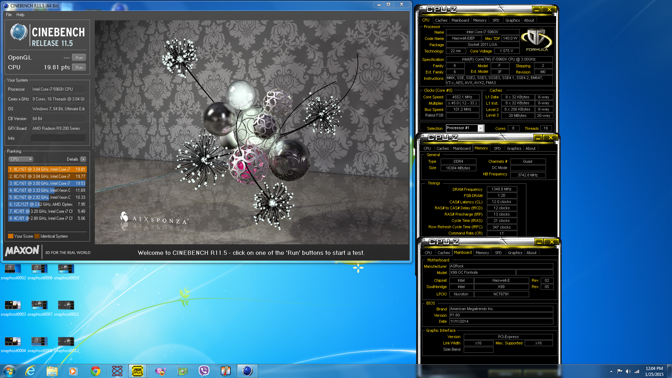Switch to Caches tab in CPU-Z processor window

[x=441, y=20]
